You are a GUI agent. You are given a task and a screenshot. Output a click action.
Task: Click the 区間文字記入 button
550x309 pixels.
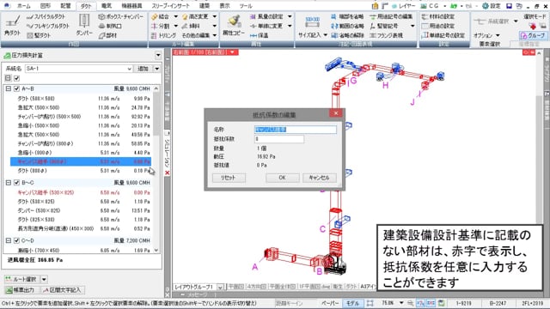coord(62,290)
